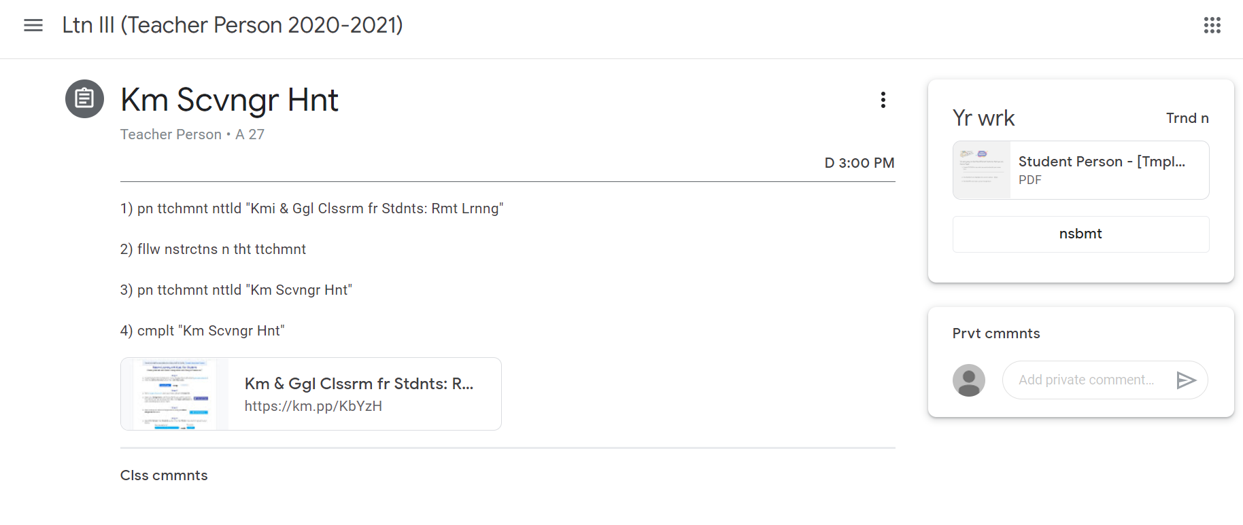Click the attached document thumbnail image
Image resolution: width=1243 pixels, height=525 pixels.
pos(175,394)
